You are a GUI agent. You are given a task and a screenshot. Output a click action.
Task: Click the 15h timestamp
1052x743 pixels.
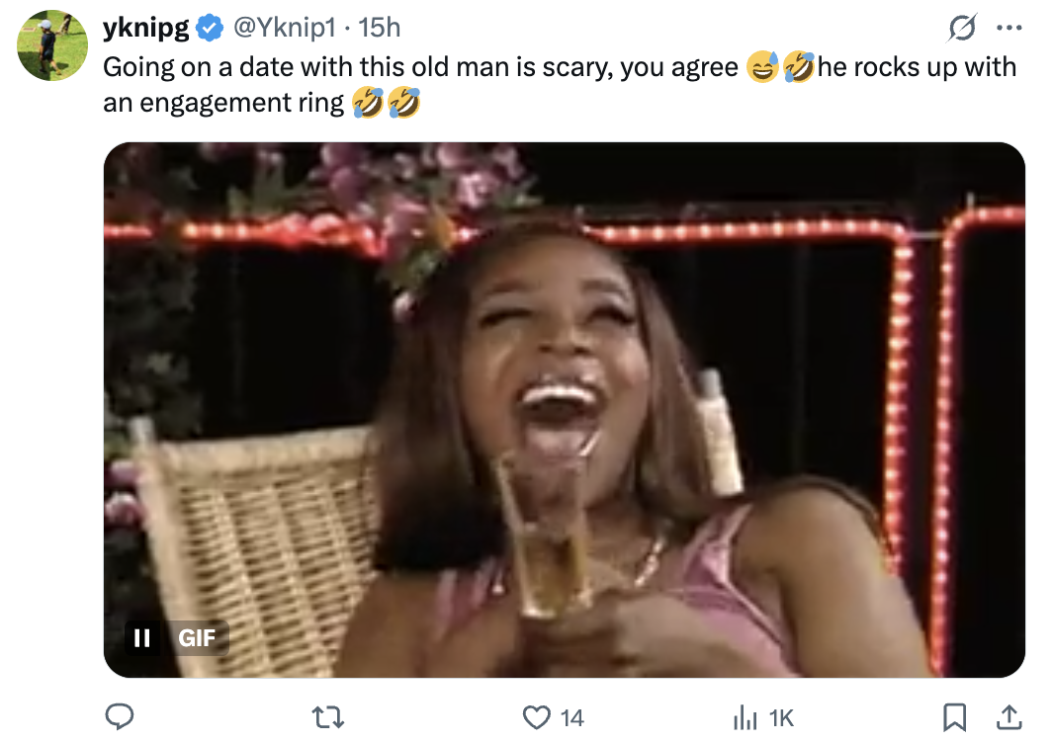click(x=380, y=28)
